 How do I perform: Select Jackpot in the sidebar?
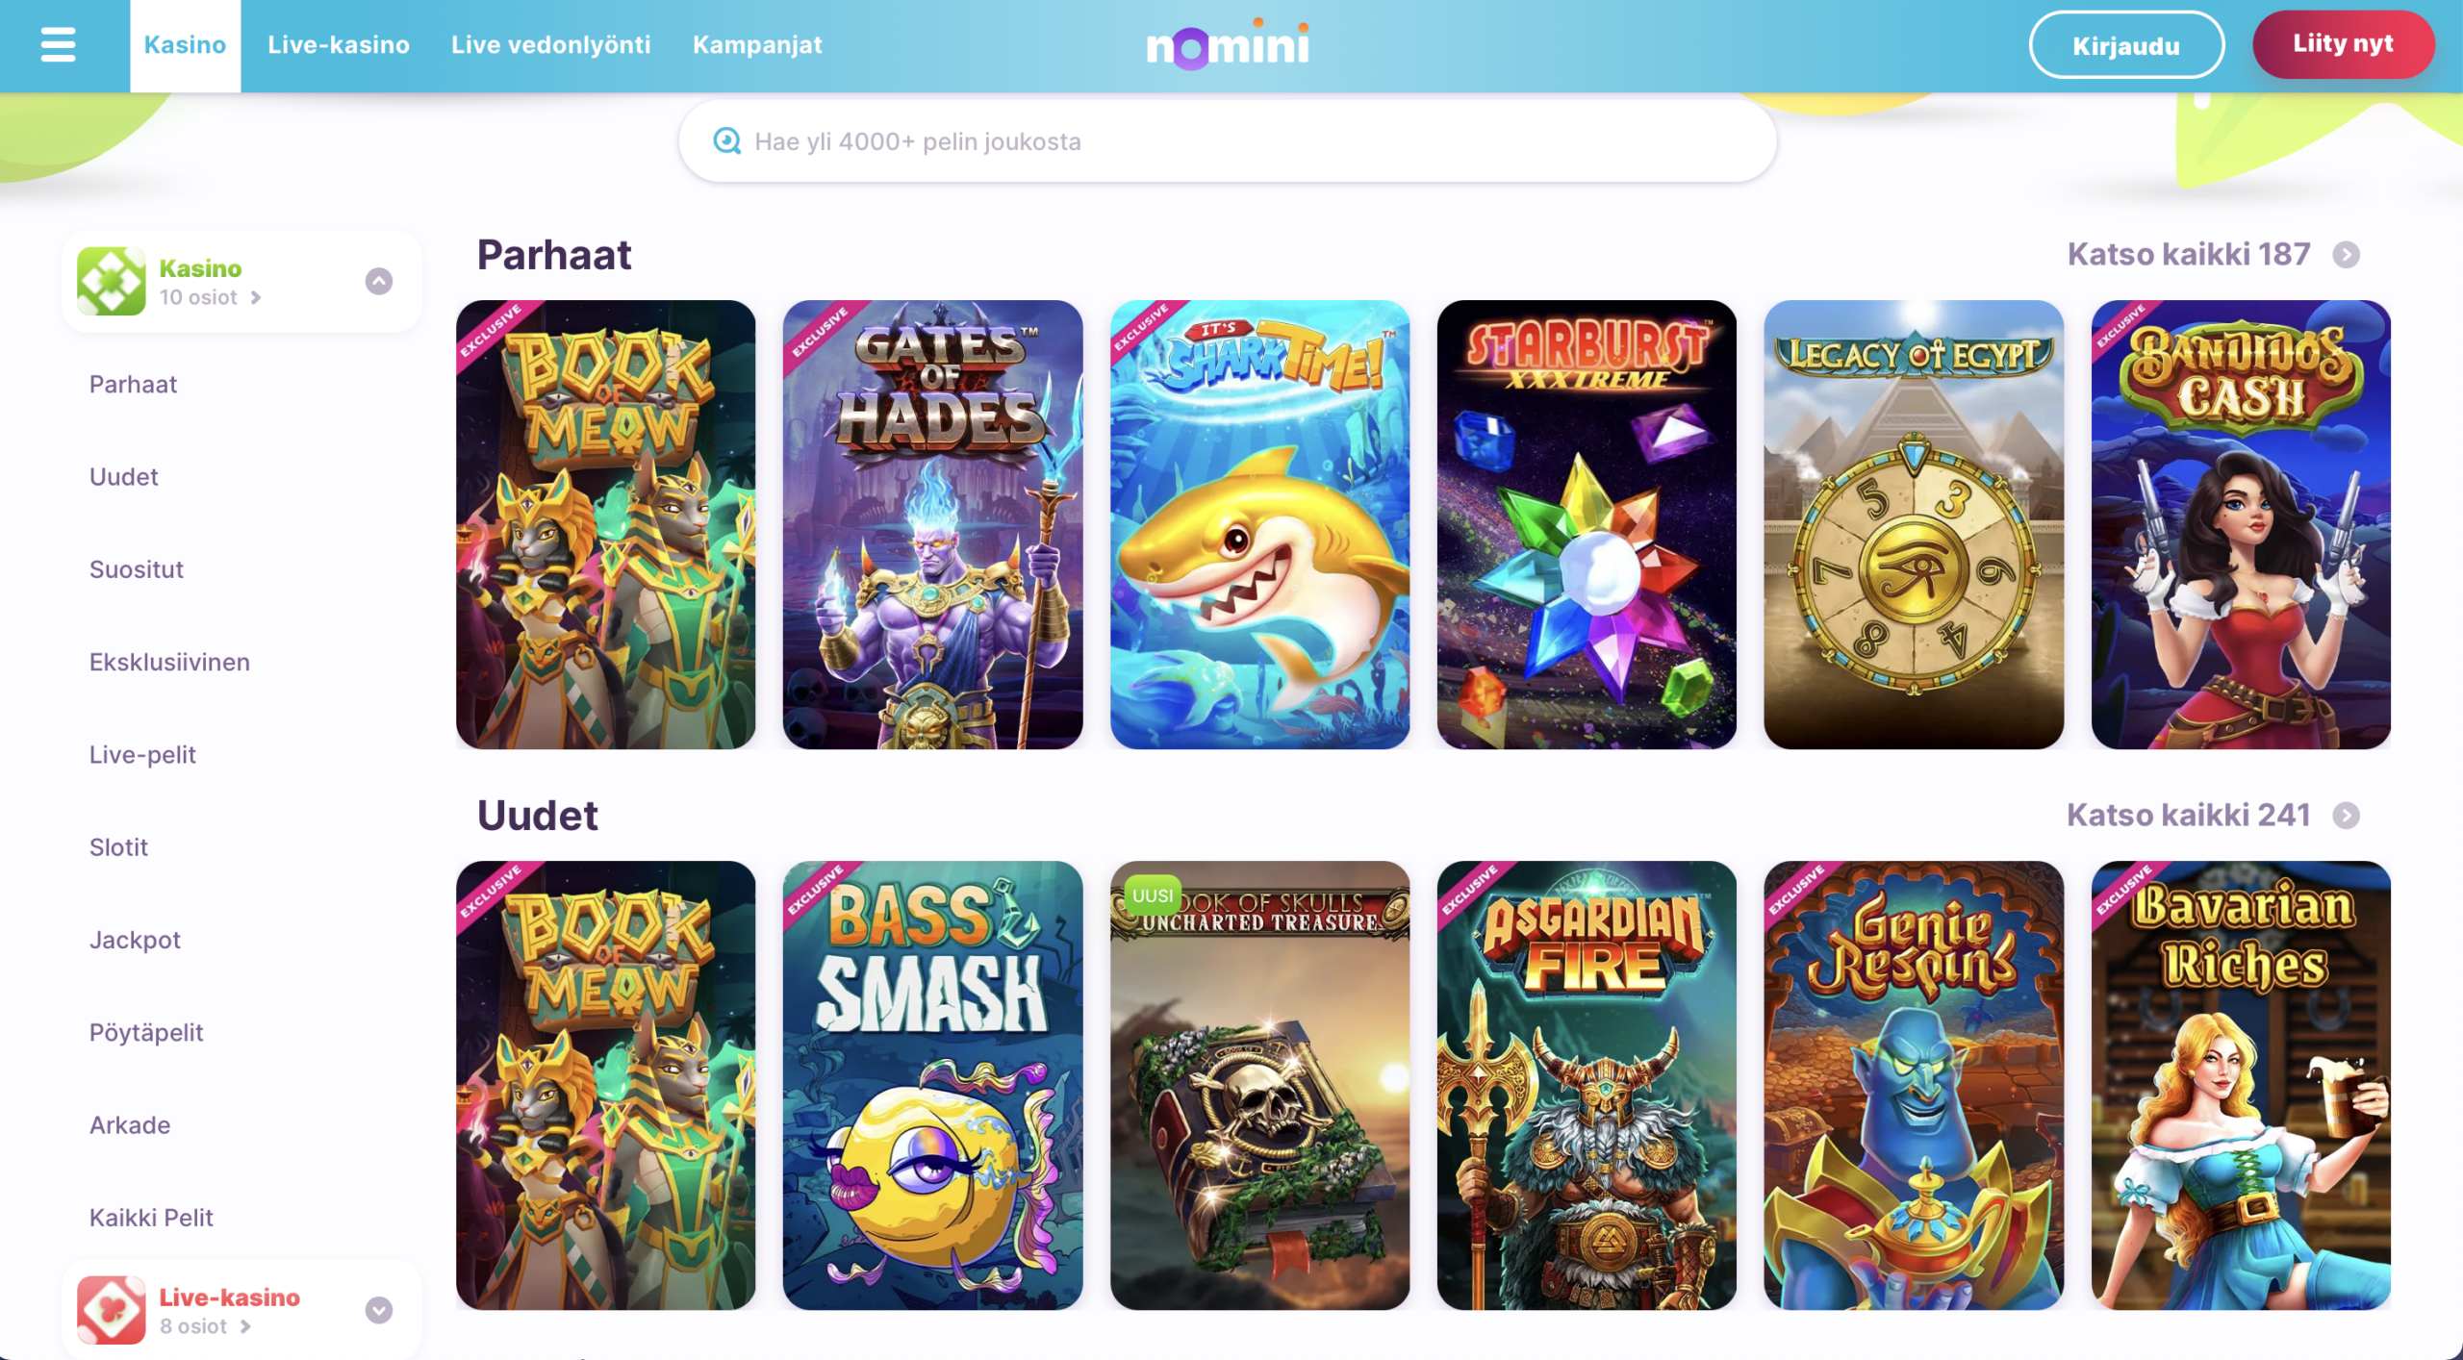tap(135, 941)
